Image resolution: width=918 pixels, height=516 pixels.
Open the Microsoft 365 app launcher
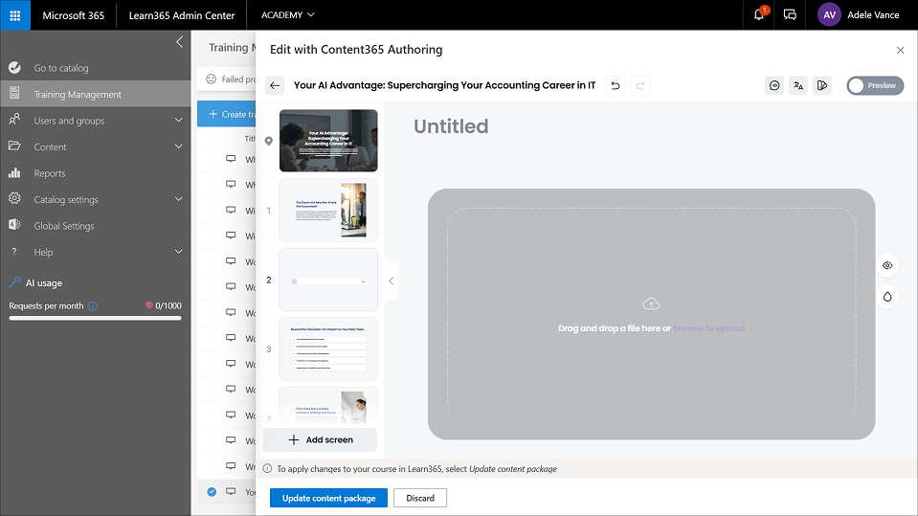pyautogui.click(x=15, y=15)
